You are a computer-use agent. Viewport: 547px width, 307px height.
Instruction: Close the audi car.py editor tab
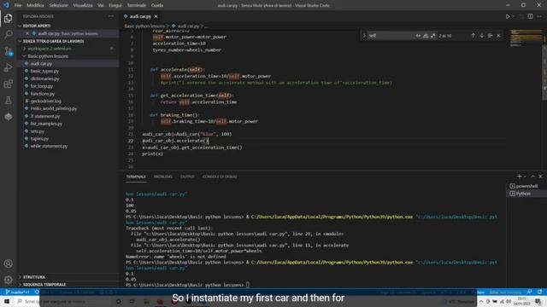(156, 16)
